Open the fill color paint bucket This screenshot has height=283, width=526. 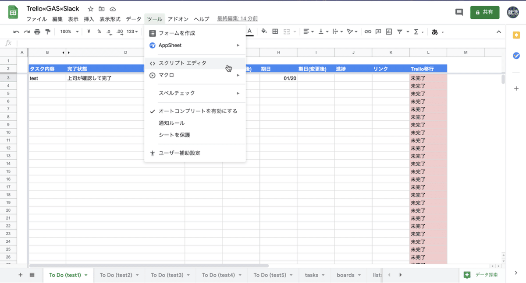pos(264,31)
